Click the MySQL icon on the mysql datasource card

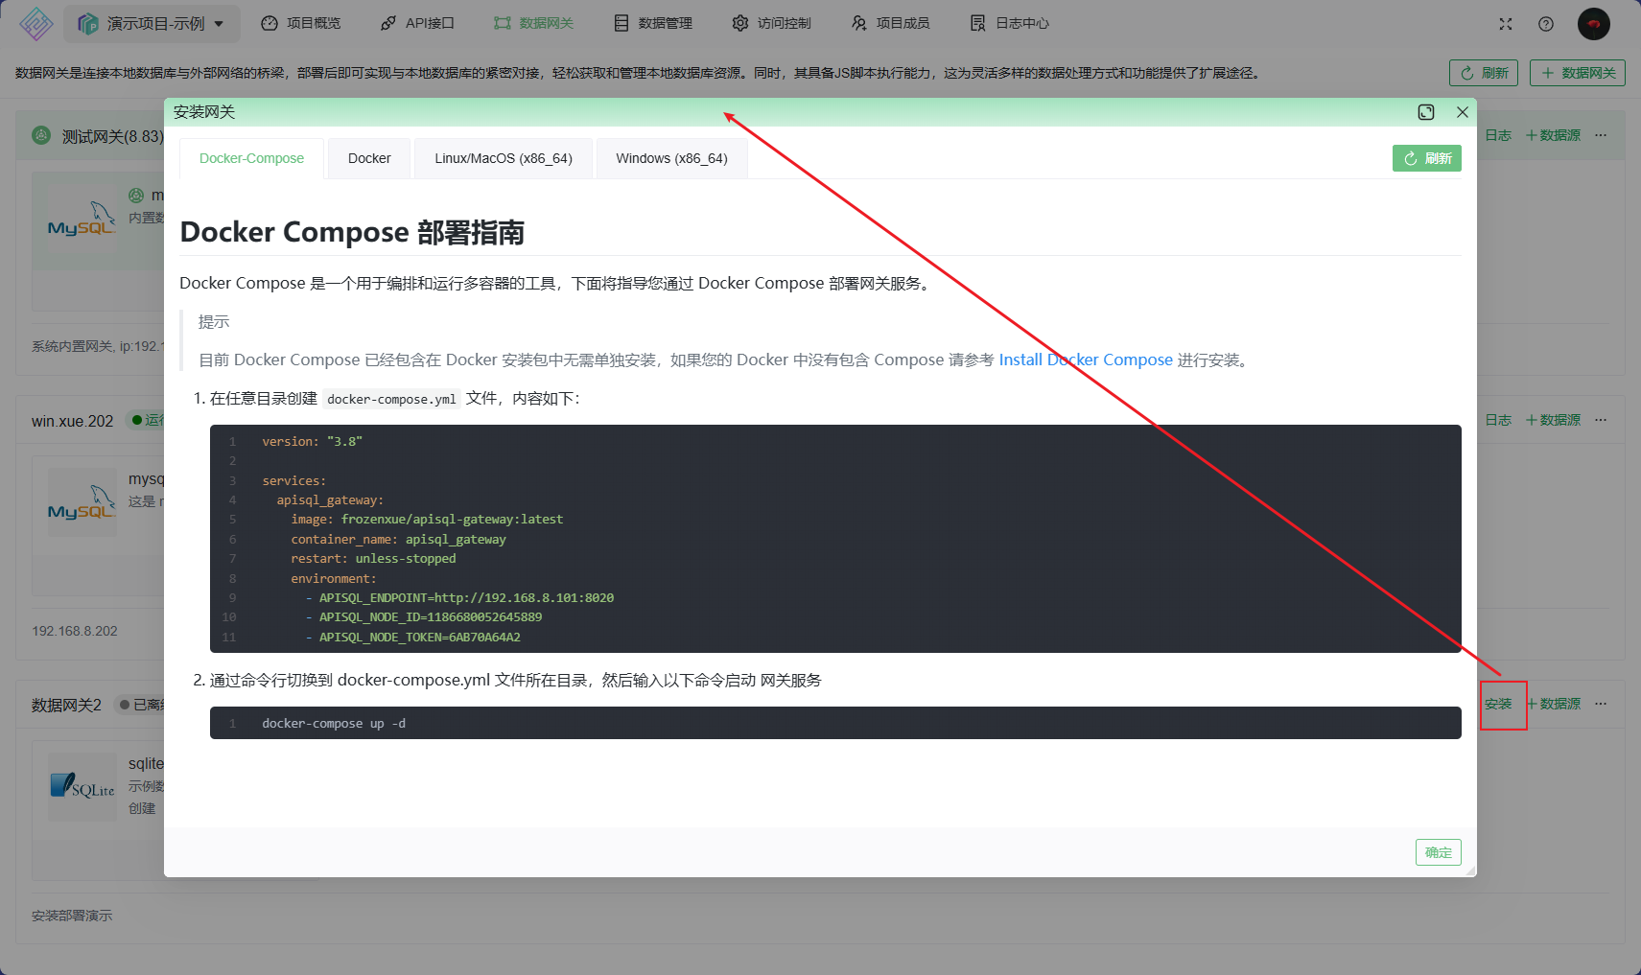(x=82, y=501)
